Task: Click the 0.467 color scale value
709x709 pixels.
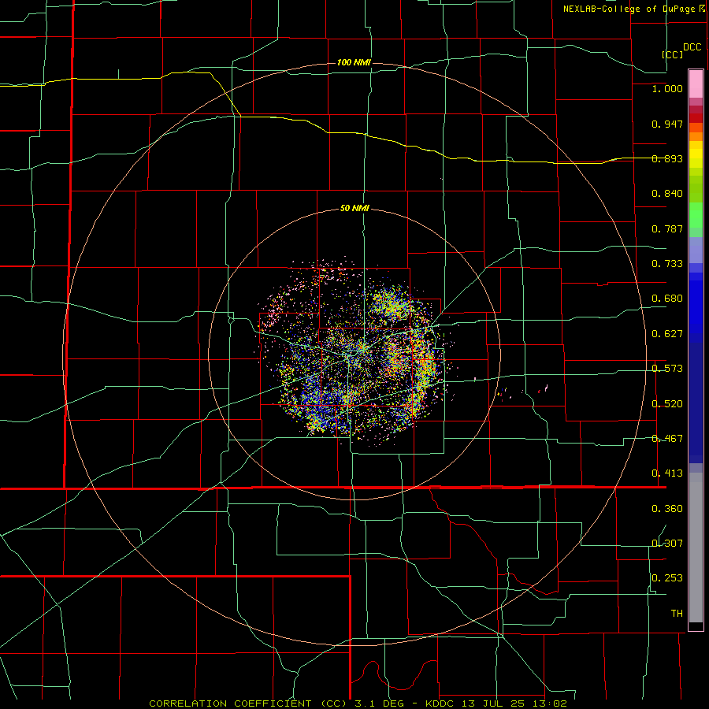Action: [667, 439]
